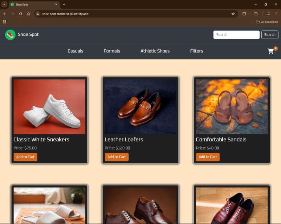This screenshot has height=224, width=281.
Task: Click the profile icon in browser toolbar
Action: pos(268,14)
